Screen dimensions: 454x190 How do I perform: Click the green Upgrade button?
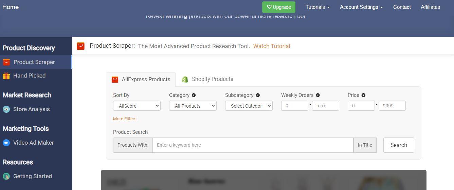point(279,7)
